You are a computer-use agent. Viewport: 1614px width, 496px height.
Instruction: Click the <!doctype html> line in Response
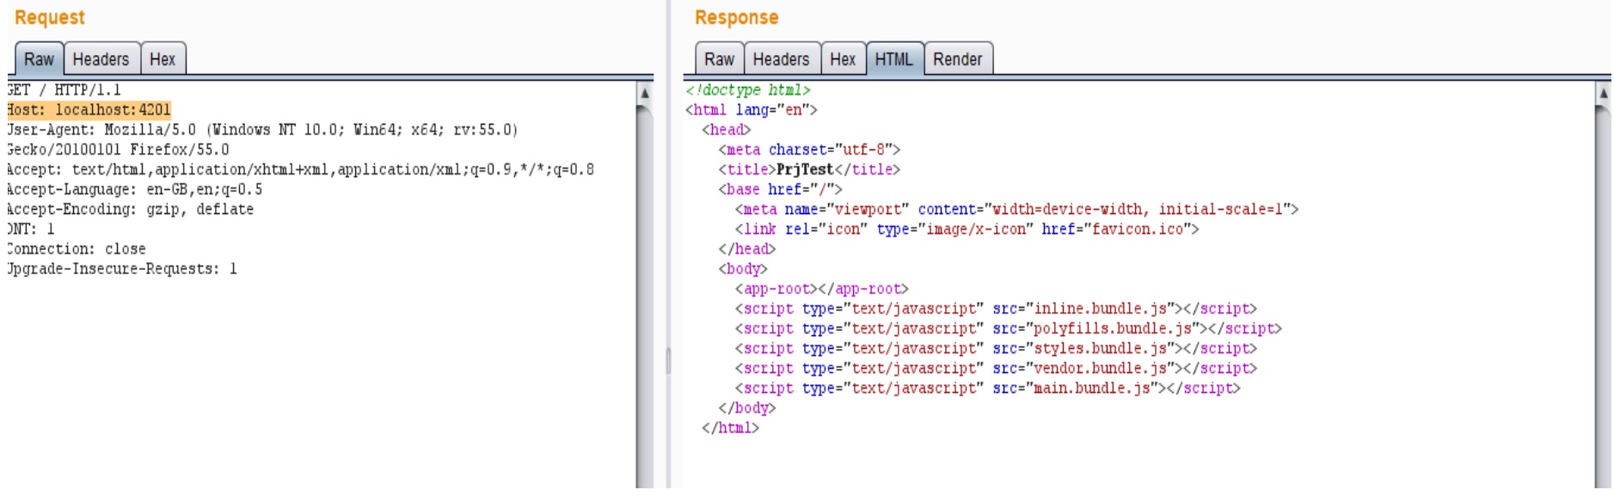pyautogui.click(x=748, y=89)
